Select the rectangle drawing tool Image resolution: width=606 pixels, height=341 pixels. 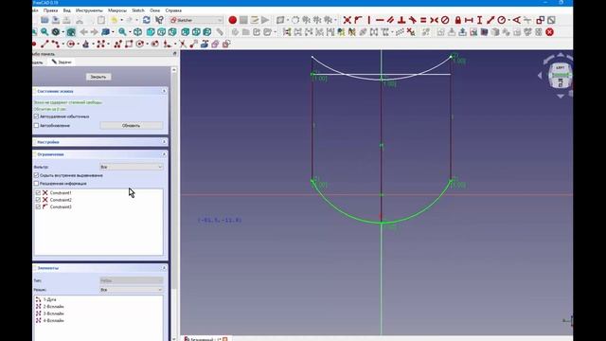point(129,45)
